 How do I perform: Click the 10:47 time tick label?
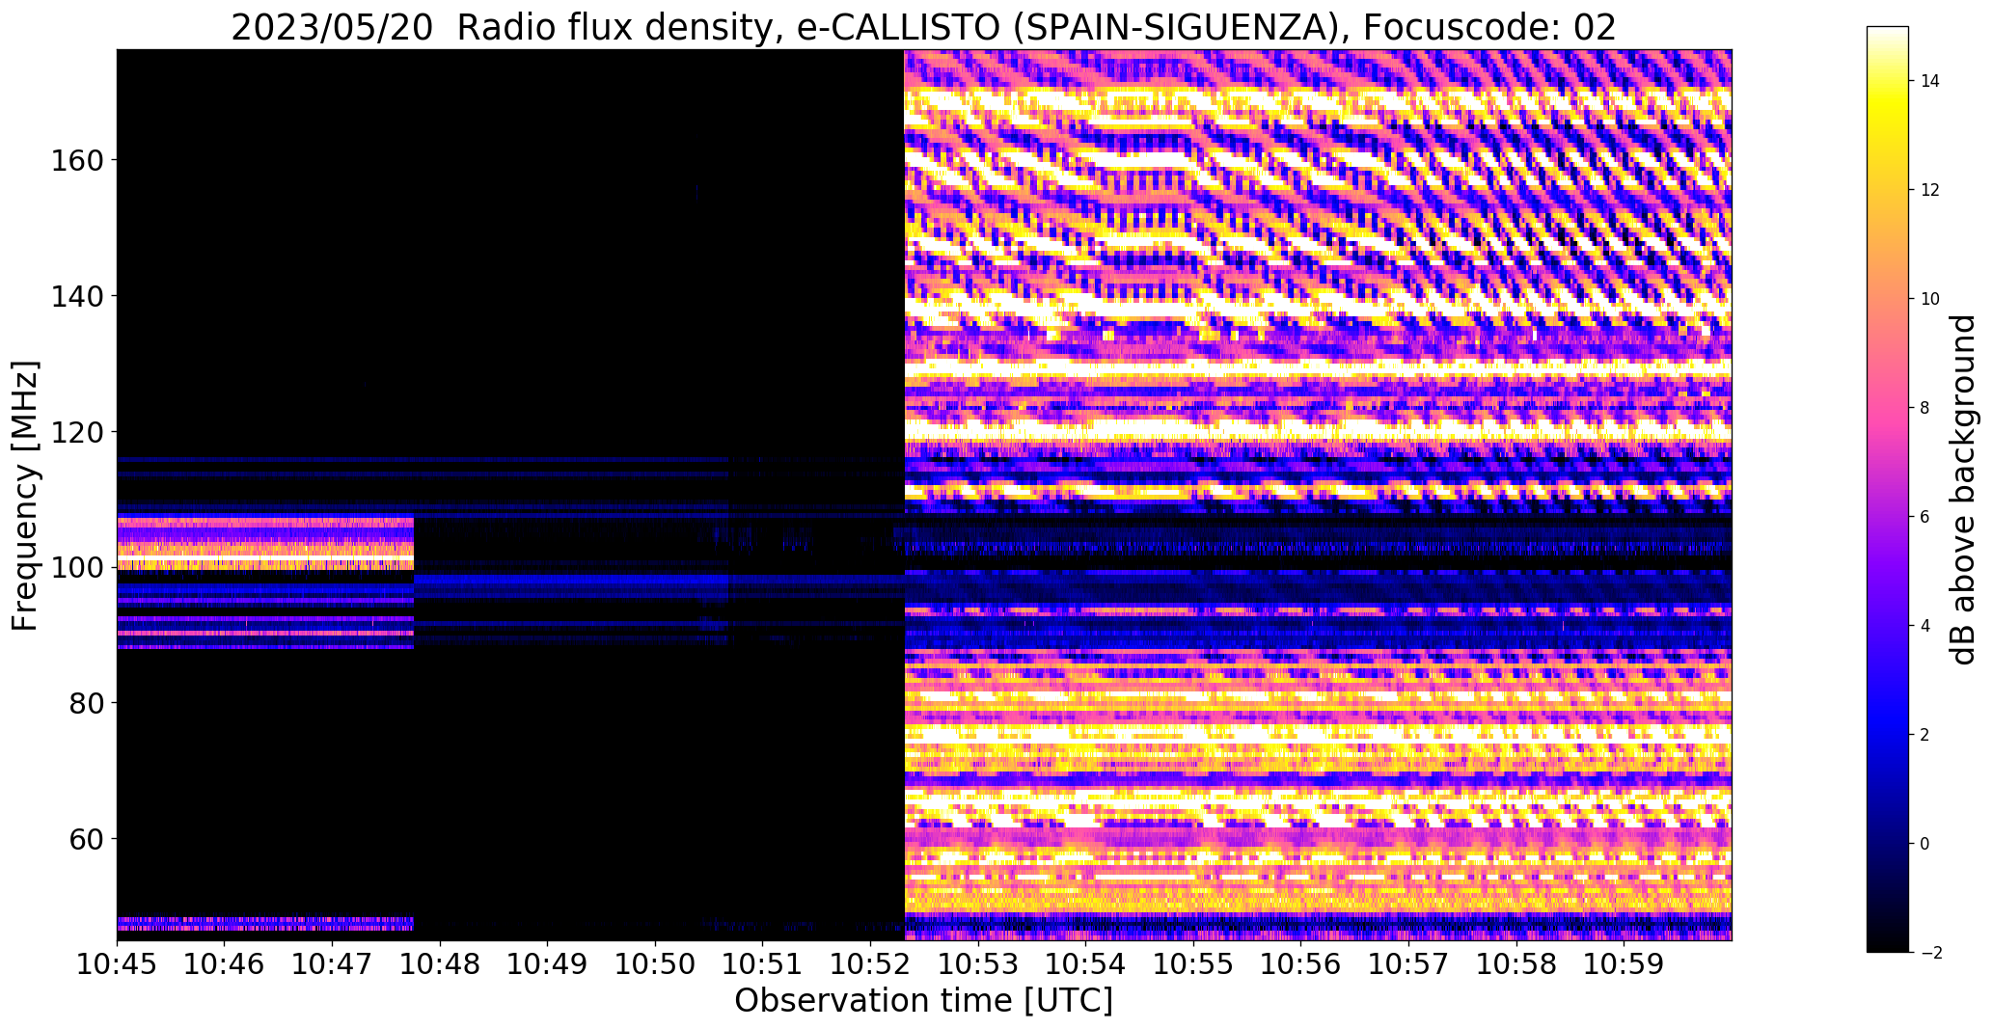[x=332, y=963]
